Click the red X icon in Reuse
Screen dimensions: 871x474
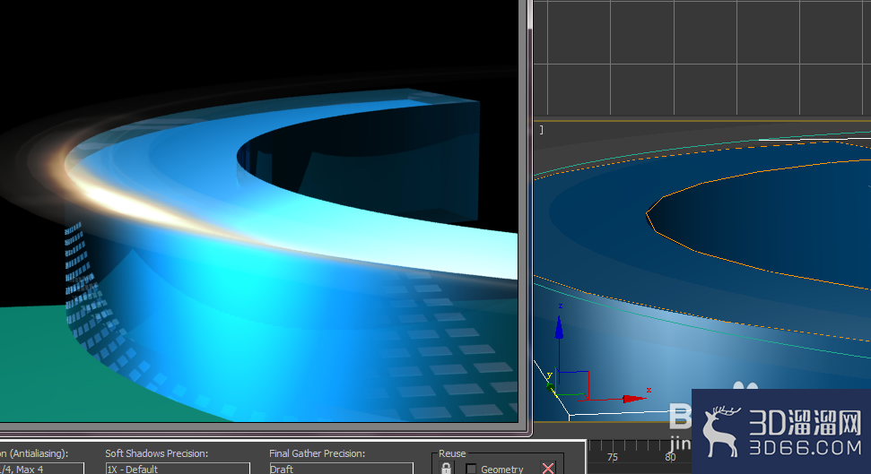point(548,469)
